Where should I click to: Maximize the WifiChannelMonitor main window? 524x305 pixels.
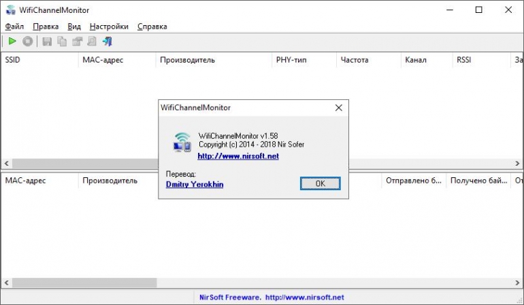(479, 10)
